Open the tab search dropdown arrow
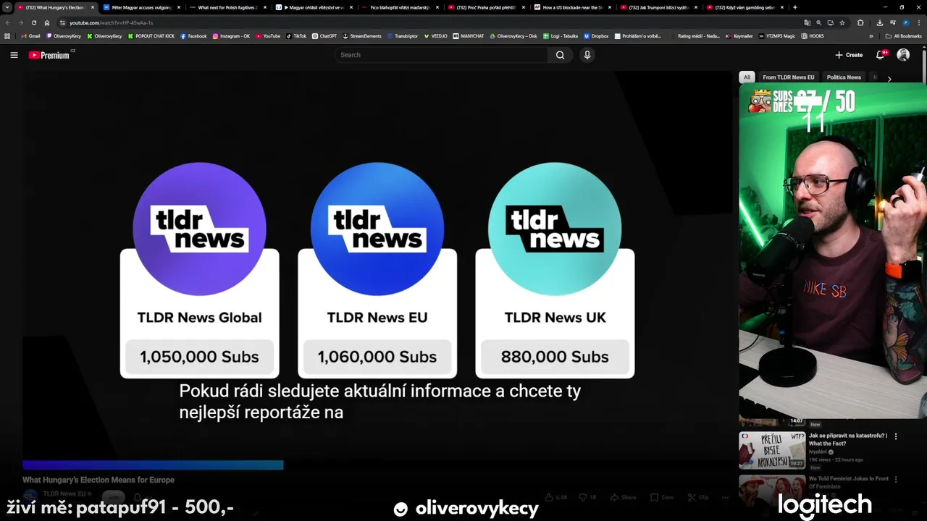Image resolution: width=927 pixels, height=521 pixels. click(x=7, y=7)
